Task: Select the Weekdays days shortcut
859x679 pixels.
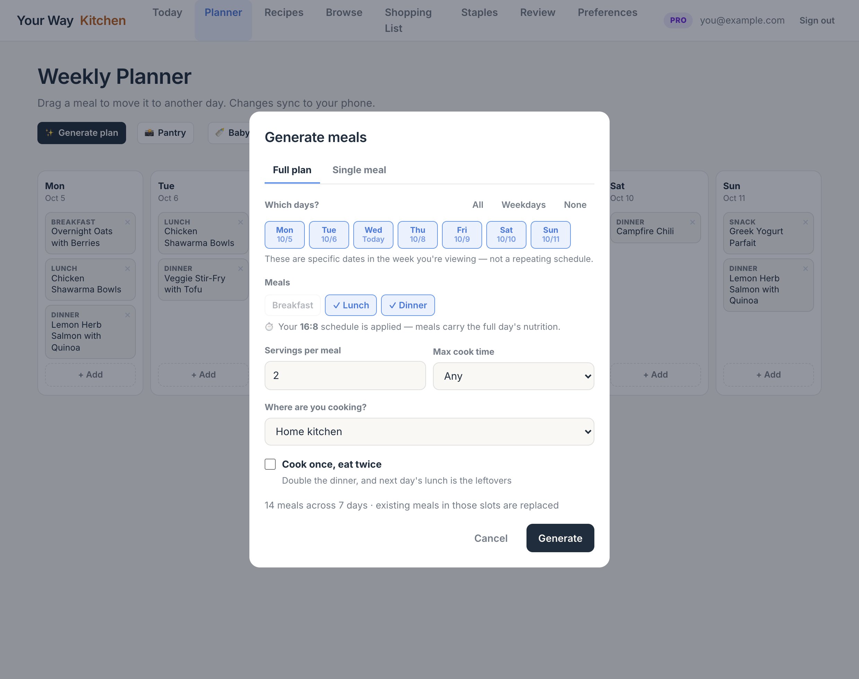Action: point(523,205)
